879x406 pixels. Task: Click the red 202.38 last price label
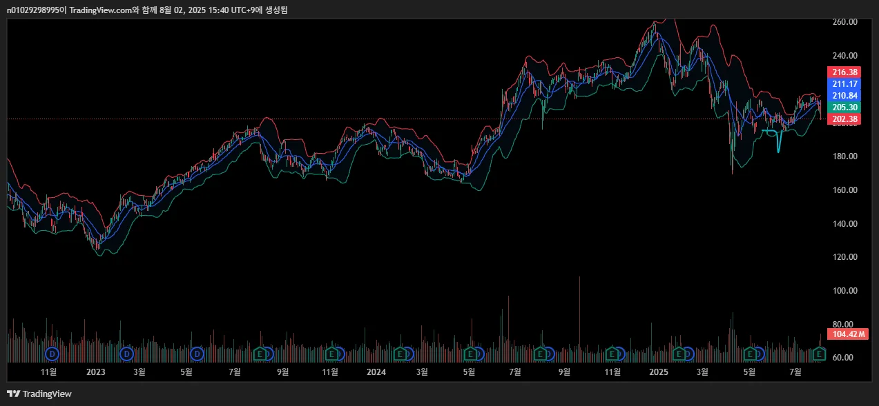pos(844,119)
